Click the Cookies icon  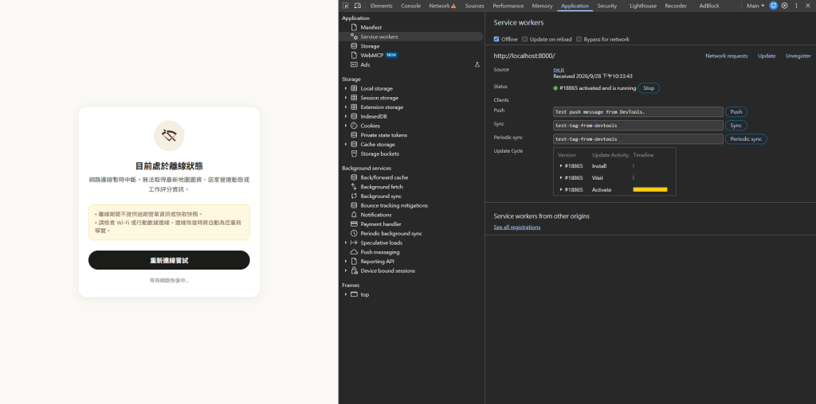(x=355, y=126)
